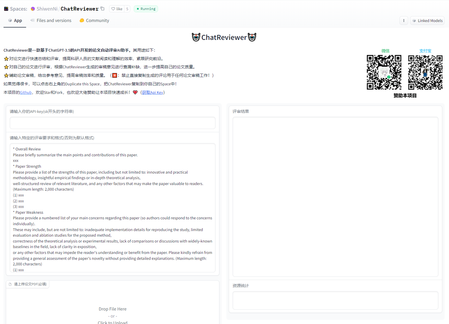The height and width of the screenshot is (324, 449).
Task: Click the Hugging Face Spaces logo icon
Action: 6,9
